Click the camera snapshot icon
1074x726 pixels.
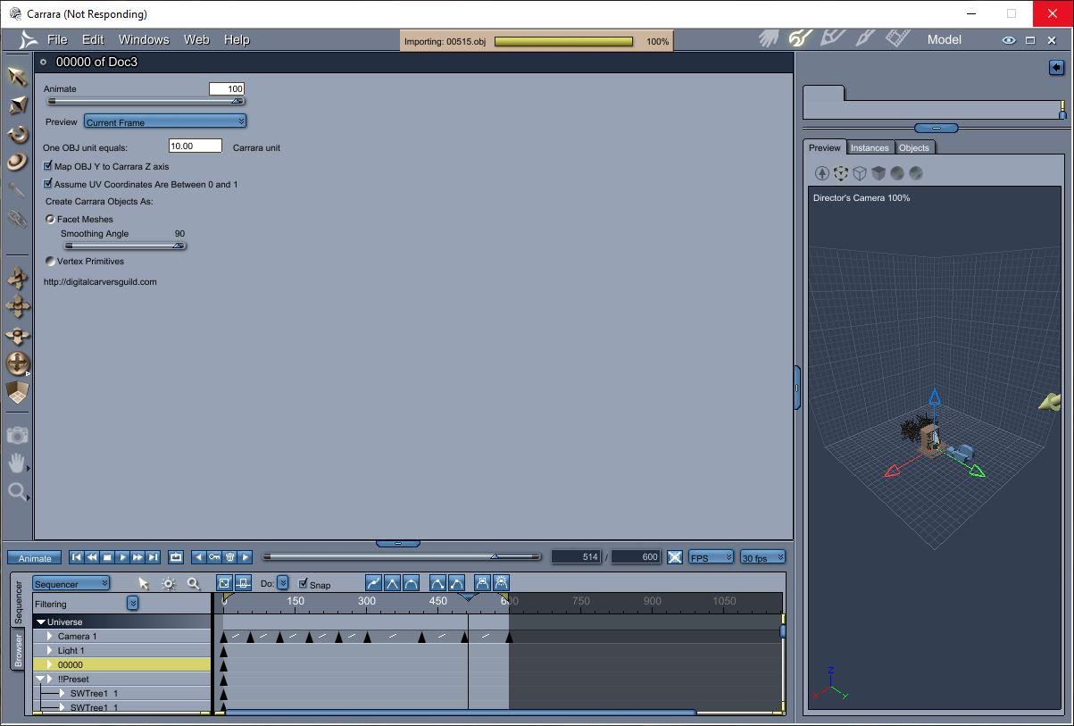17,435
